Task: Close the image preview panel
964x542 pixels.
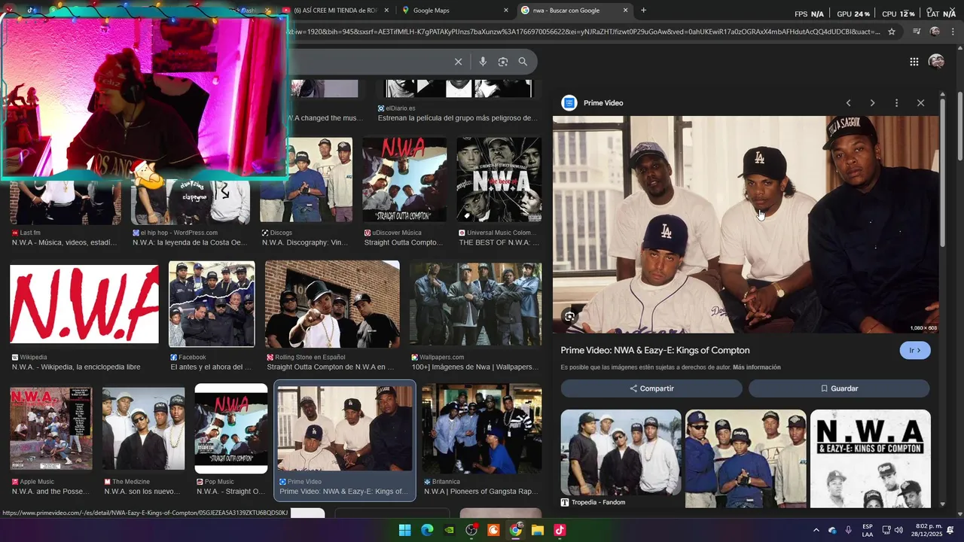Action: click(x=920, y=103)
